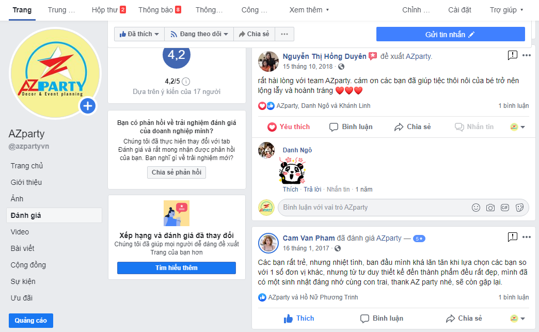Screen dimensions: 539x332
Task: Open the rating info icon beside 4,2/5
Action: click(186, 82)
